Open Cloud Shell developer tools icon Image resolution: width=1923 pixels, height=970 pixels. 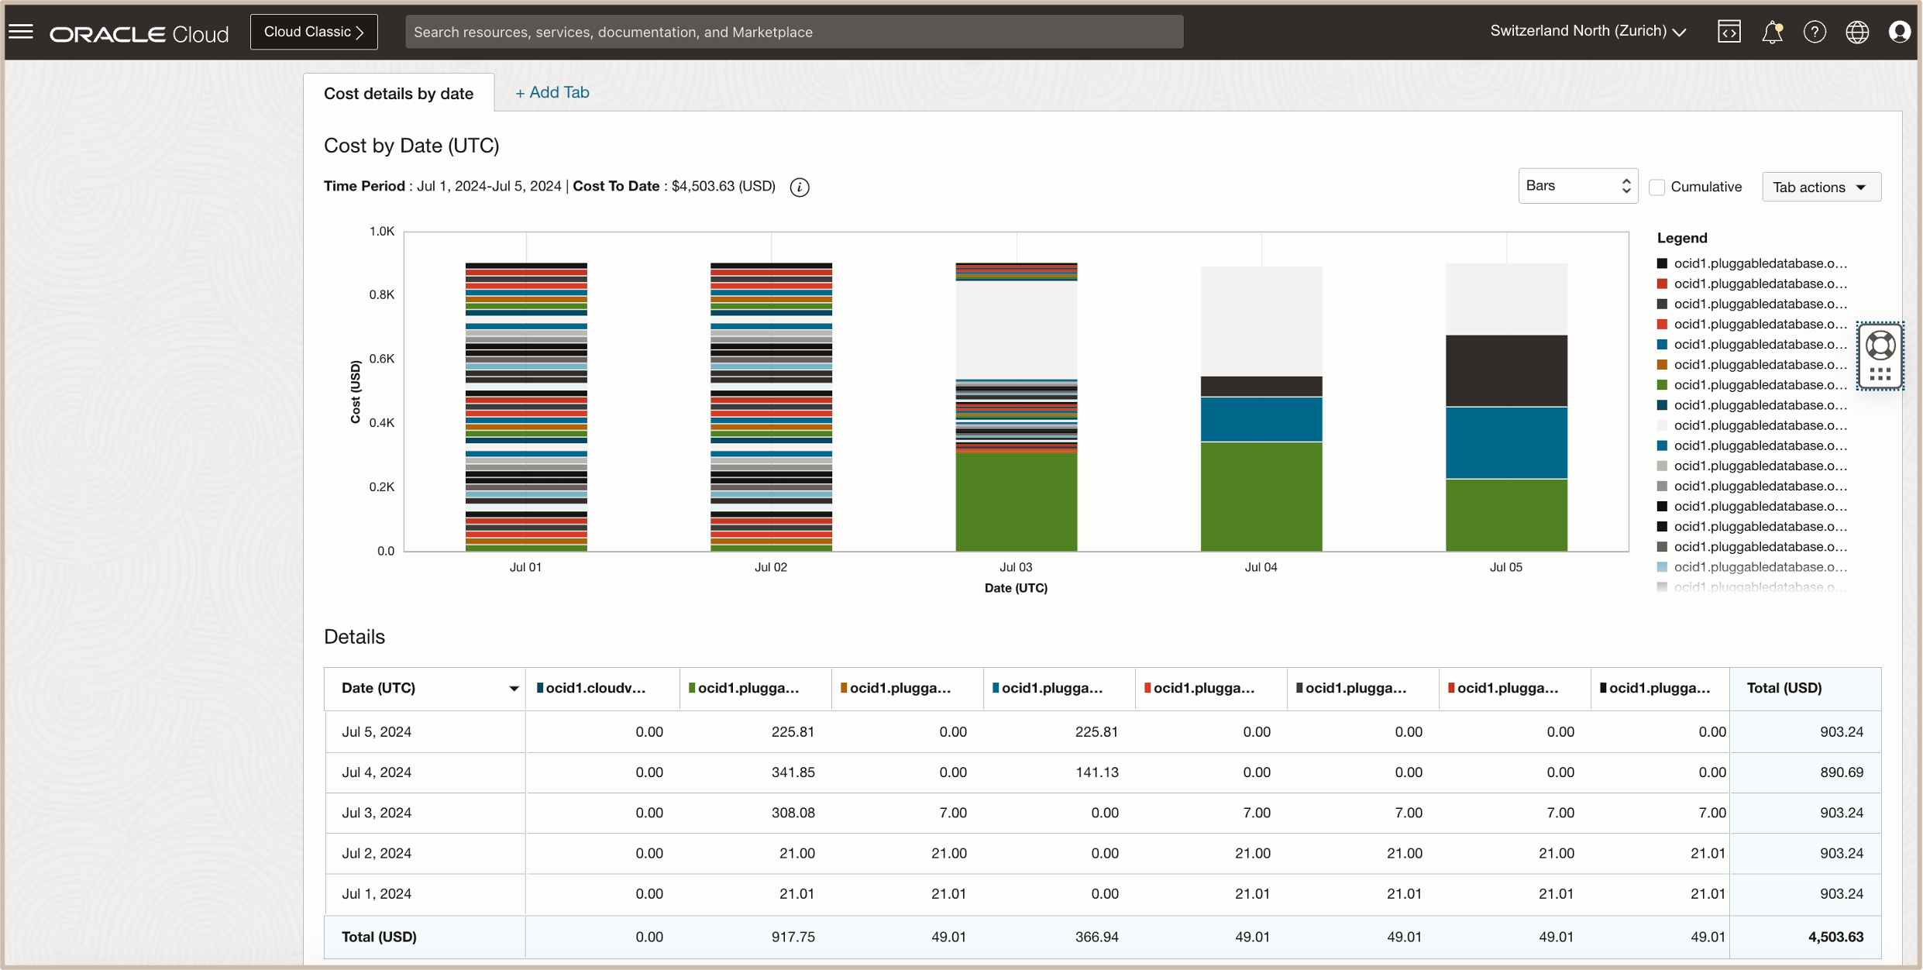click(x=1729, y=32)
